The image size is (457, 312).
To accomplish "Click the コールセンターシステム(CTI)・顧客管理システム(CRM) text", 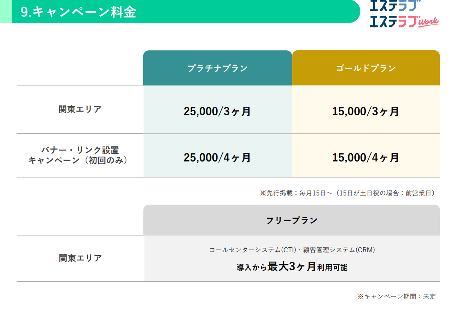I will click(292, 249).
